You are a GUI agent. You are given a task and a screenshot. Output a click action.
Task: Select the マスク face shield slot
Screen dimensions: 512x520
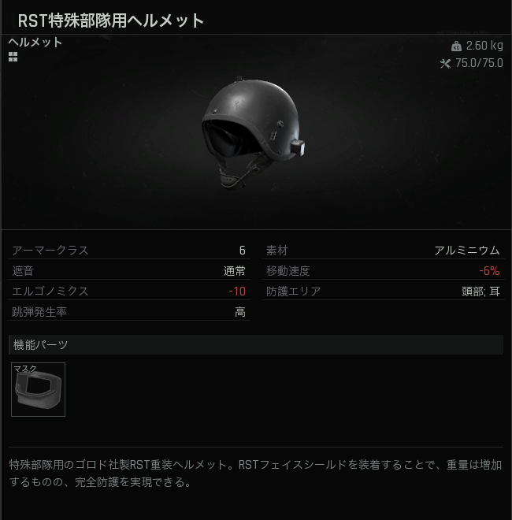pos(38,389)
